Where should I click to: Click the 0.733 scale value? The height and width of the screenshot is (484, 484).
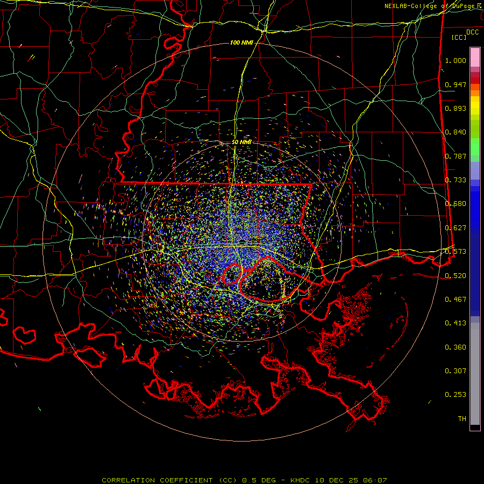pos(455,180)
